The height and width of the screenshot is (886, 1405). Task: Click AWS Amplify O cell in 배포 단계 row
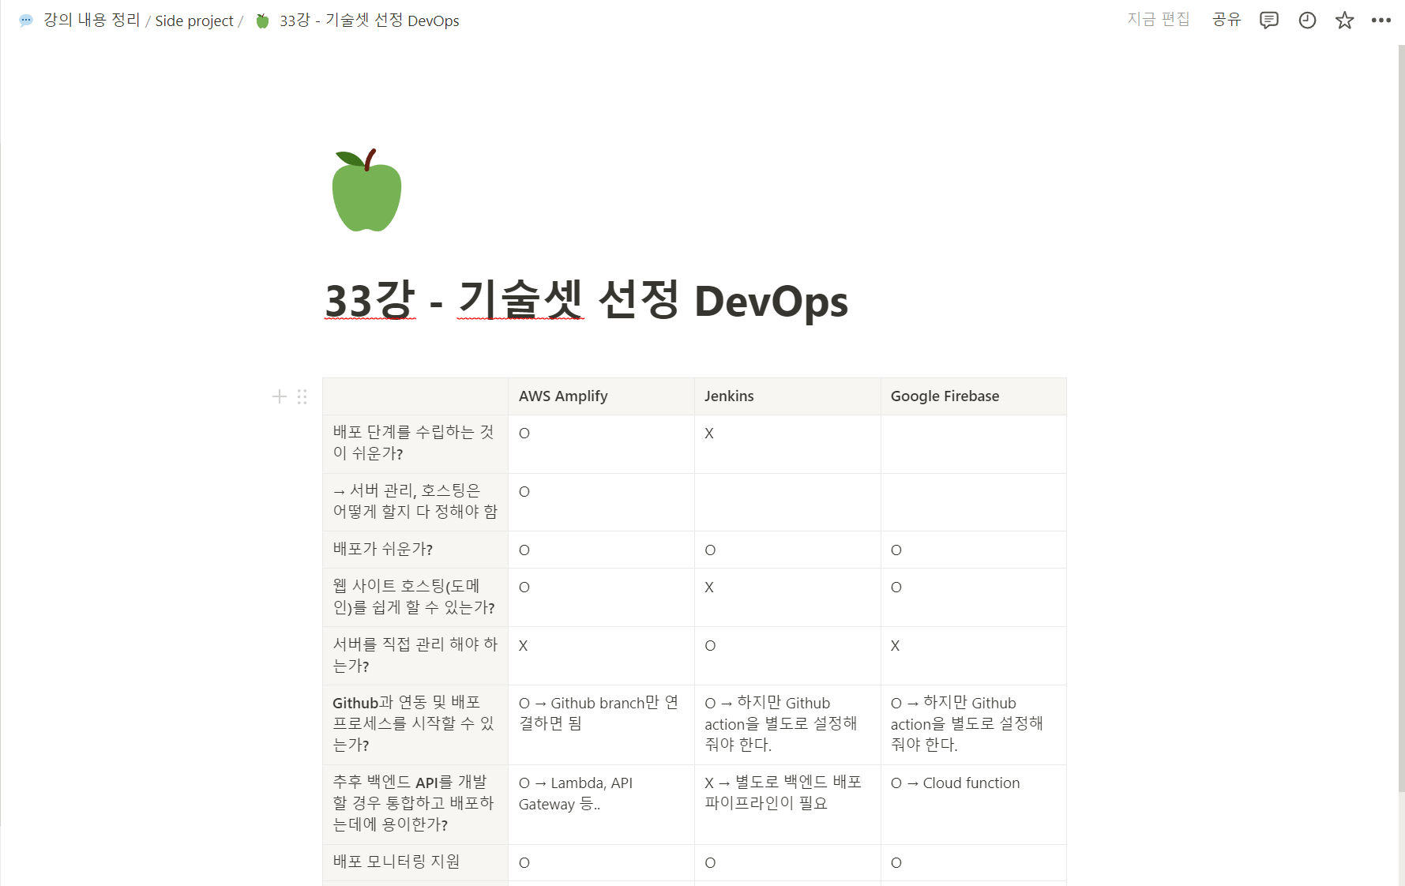[601, 444]
